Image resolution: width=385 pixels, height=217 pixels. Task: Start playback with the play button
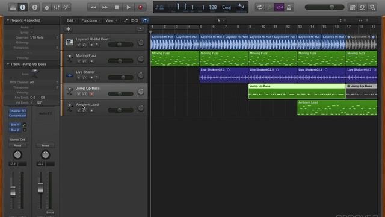point(128,7)
